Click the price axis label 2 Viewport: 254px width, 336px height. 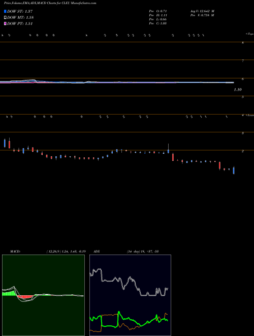point(243,151)
